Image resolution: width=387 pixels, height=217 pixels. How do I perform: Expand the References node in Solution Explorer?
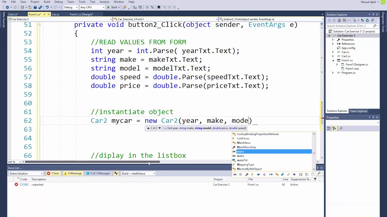(x=333, y=44)
